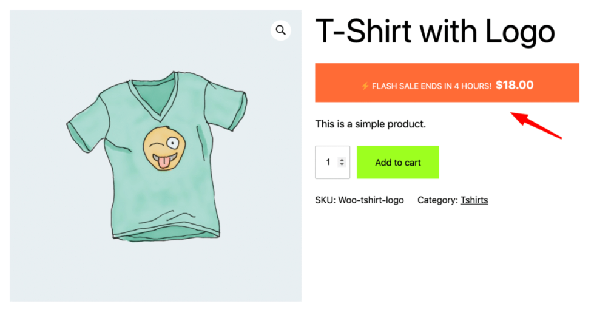
Task: Click the SKU label
Action: (325, 200)
